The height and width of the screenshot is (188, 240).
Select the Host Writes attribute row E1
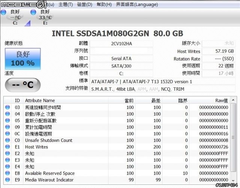pos(117,147)
